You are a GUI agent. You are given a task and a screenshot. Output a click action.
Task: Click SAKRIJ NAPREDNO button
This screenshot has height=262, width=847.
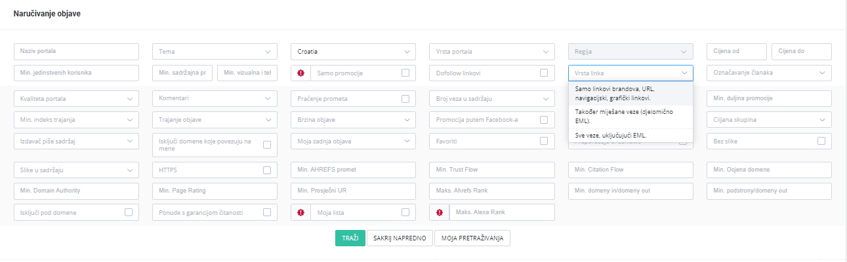[400, 238]
